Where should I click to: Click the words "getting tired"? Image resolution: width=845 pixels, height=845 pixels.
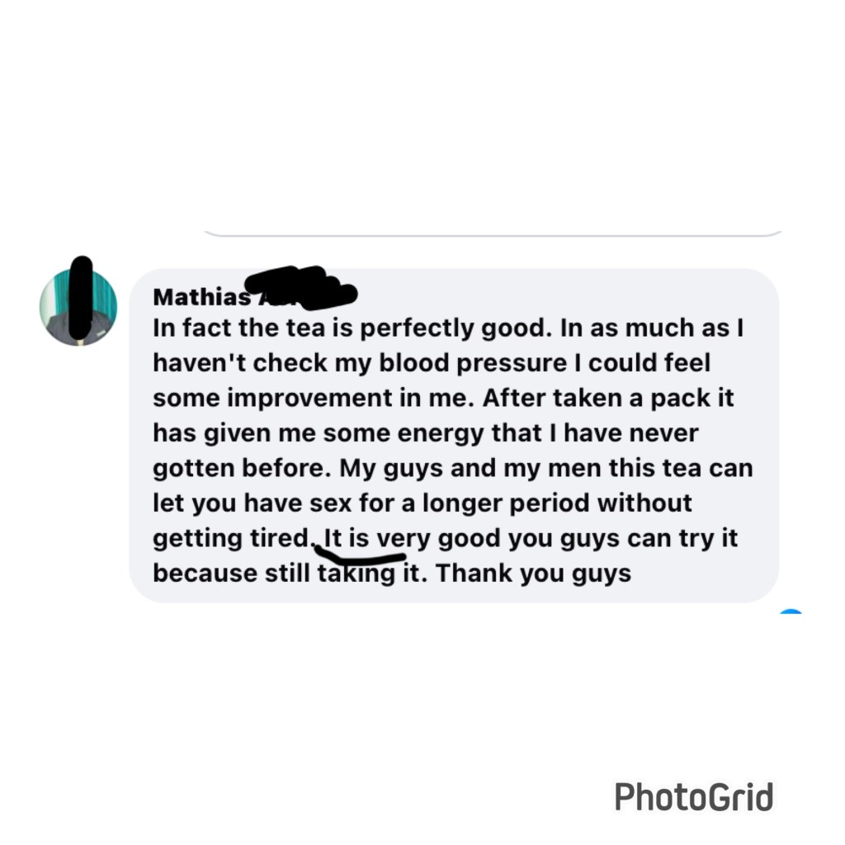click(230, 539)
